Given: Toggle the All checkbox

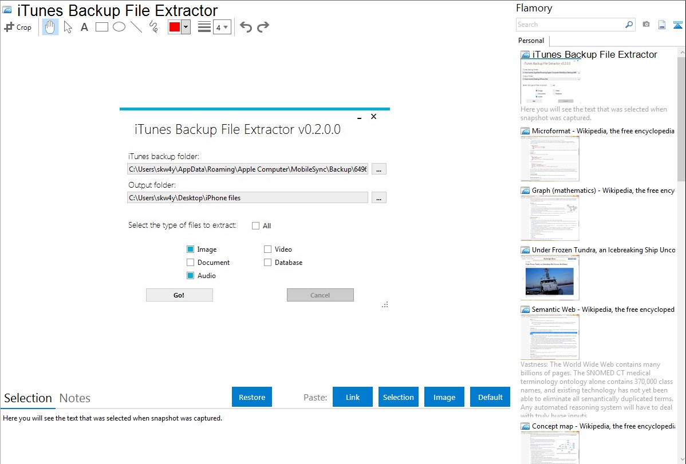Looking at the screenshot, I should coord(255,225).
